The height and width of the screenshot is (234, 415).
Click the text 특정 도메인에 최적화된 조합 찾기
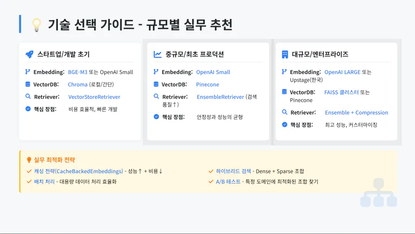282,182
